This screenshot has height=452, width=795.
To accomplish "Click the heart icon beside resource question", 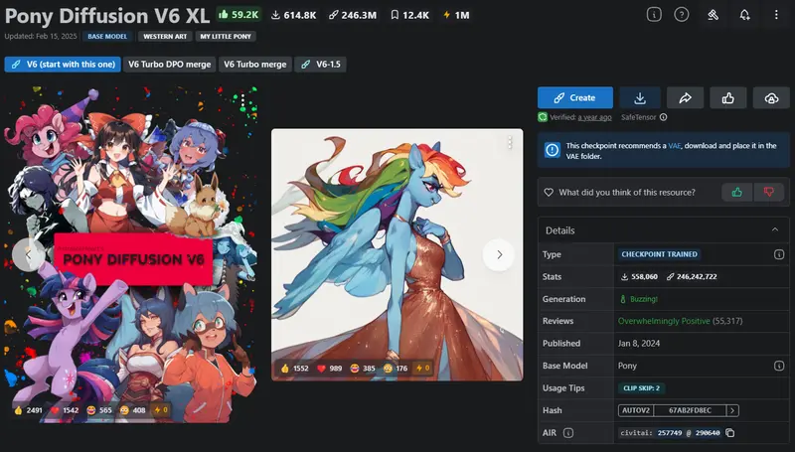I will 549,192.
